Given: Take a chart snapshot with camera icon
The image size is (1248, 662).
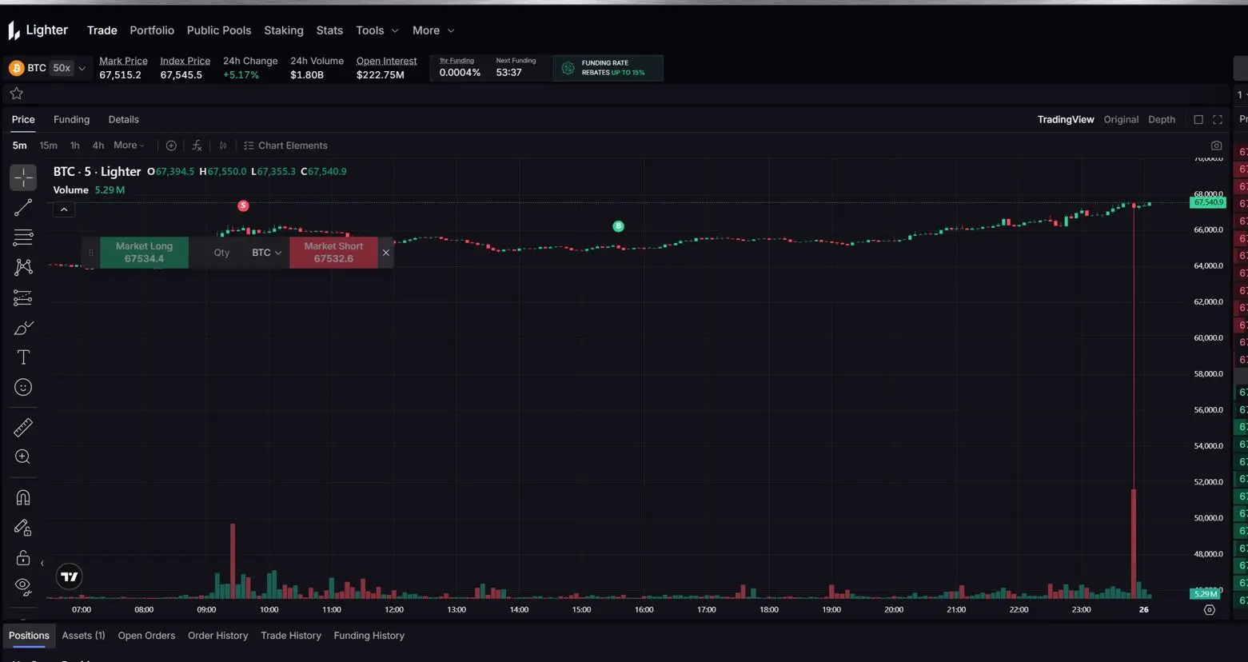Looking at the screenshot, I should (1216, 146).
